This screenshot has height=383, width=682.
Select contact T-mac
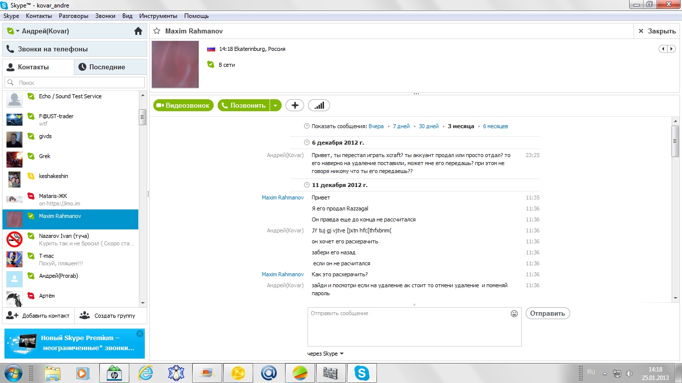pyautogui.click(x=70, y=259)
